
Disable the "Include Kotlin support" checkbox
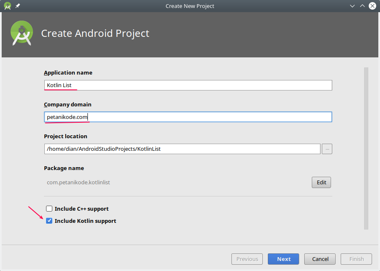coord(49,220)
